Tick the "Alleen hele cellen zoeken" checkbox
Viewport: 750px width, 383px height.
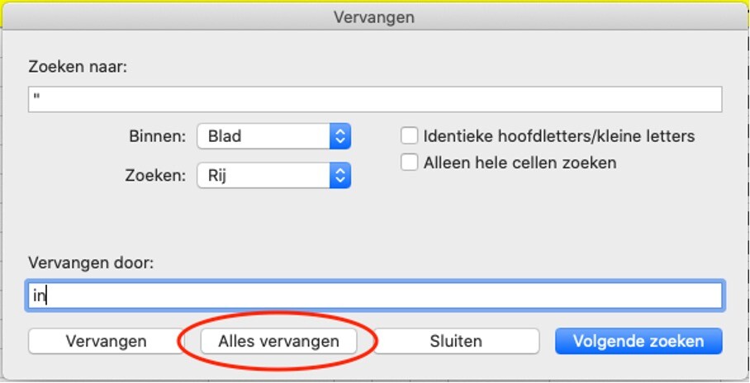409,163
